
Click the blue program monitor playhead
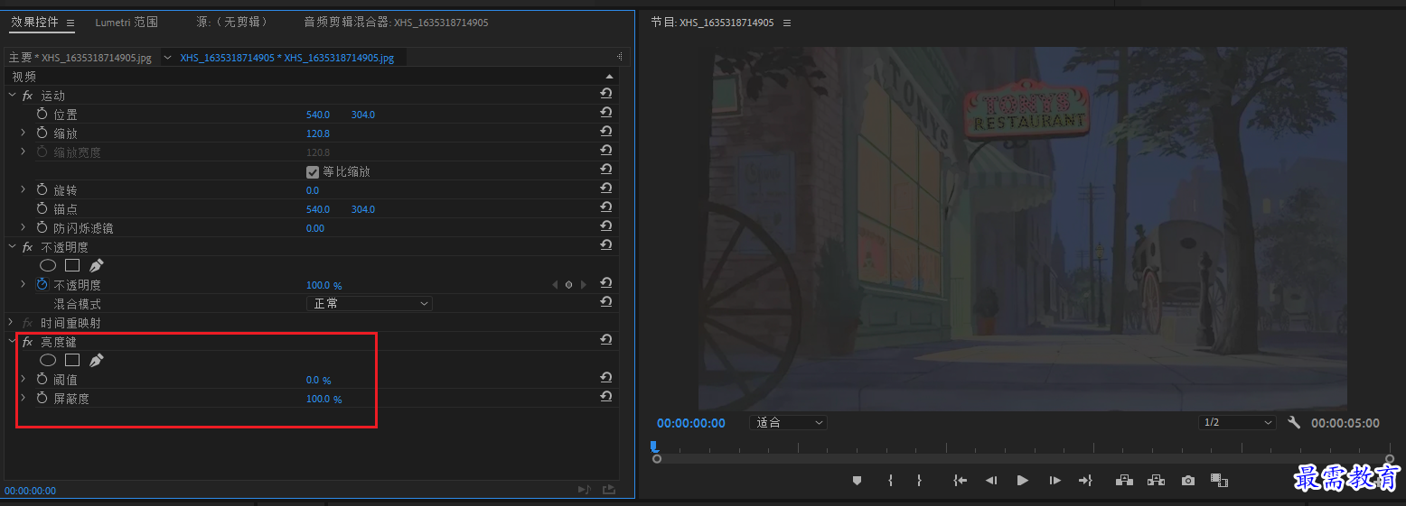pyautogui.click(x=654, y=446)
